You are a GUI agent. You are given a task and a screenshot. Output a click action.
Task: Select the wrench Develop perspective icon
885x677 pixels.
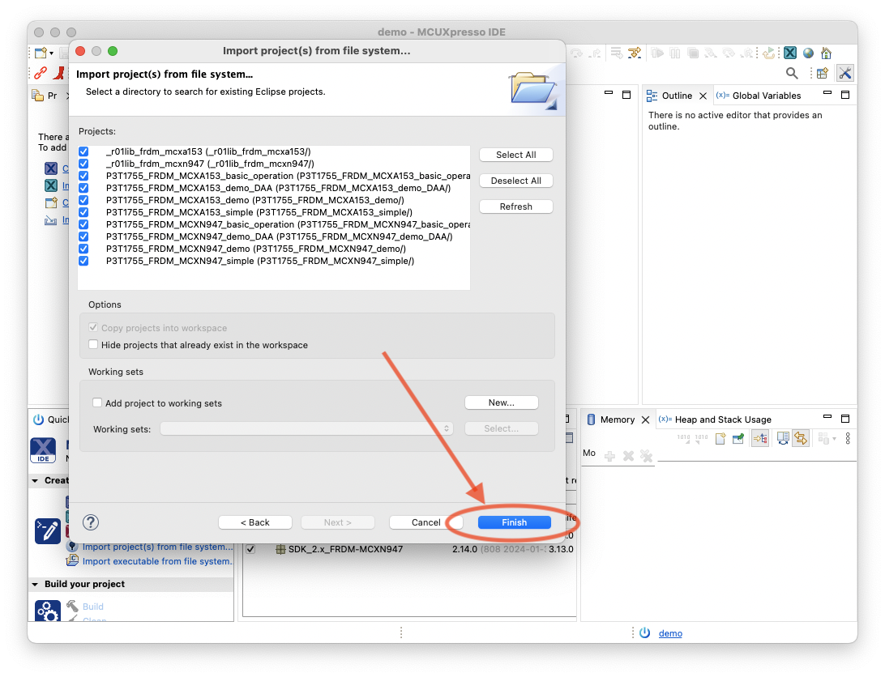pos(845,73)
